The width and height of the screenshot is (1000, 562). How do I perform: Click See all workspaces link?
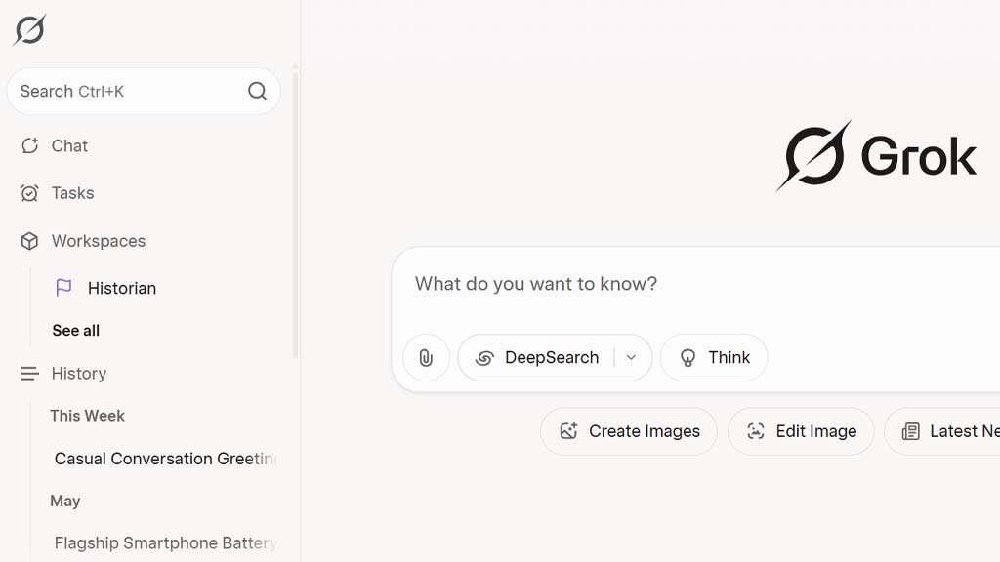(76, 330)
